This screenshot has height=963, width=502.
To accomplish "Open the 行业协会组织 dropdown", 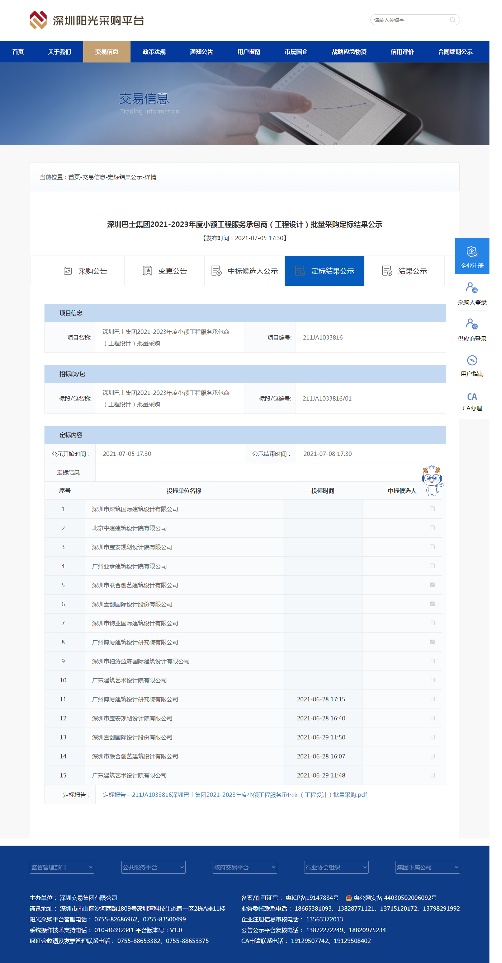I will (x=336, y=867).
